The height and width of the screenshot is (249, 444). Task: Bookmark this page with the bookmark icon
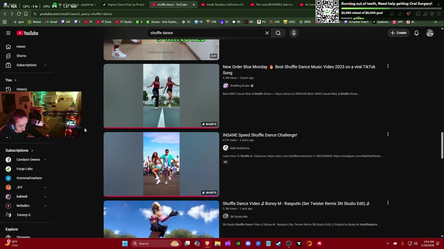pos(26,14)
